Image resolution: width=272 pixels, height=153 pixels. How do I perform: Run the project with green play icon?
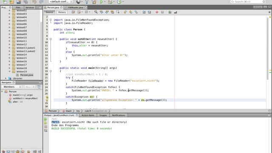pyautogui.click(x=101, y=2)
